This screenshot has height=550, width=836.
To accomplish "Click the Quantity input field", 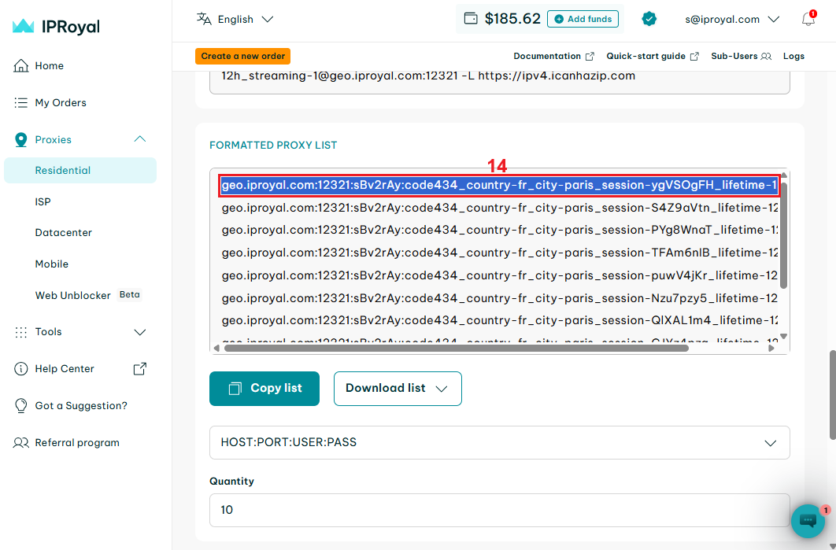I will pos(499,510).
